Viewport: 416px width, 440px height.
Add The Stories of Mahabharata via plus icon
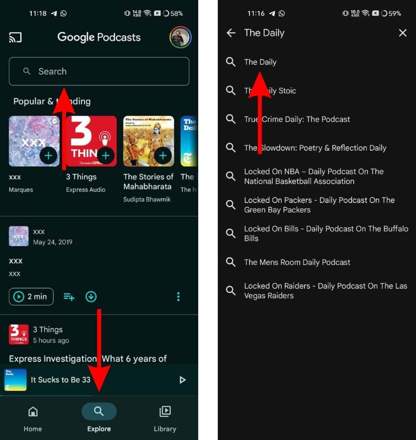163,155
